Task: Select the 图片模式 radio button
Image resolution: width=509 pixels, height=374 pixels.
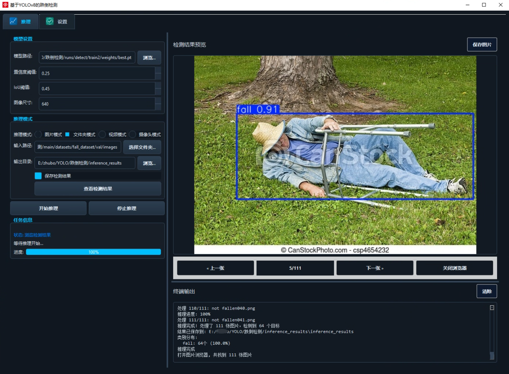Action: (x=38, y=134)
